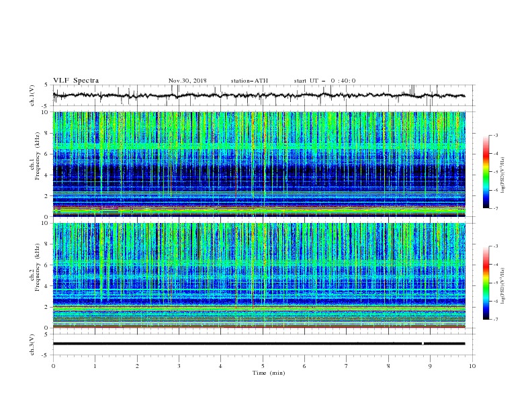This screenshot has height=411, width=532.
Task: Click the Nov.30, 2018 date label
Action: point(187,81)
